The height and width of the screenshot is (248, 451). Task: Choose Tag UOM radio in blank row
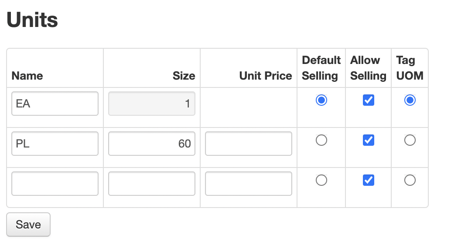[410, 180]
